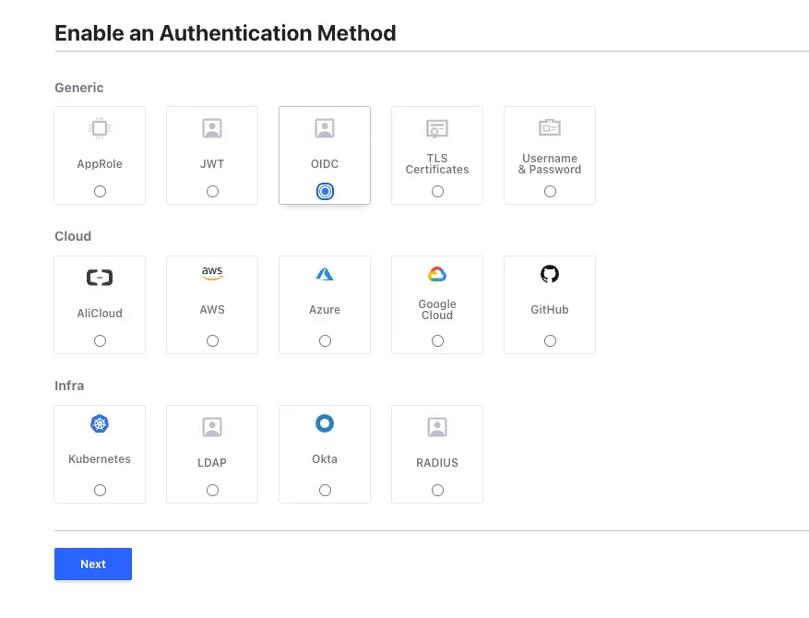
Task: Click the Azure logo icon
Action: 325,274
